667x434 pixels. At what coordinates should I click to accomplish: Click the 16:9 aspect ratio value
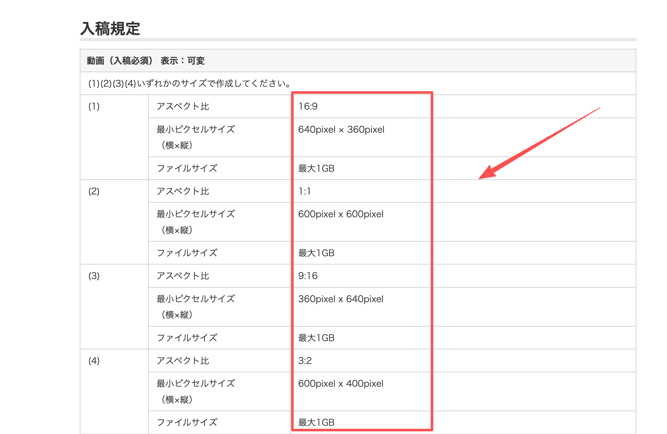[x=308, y=106]
